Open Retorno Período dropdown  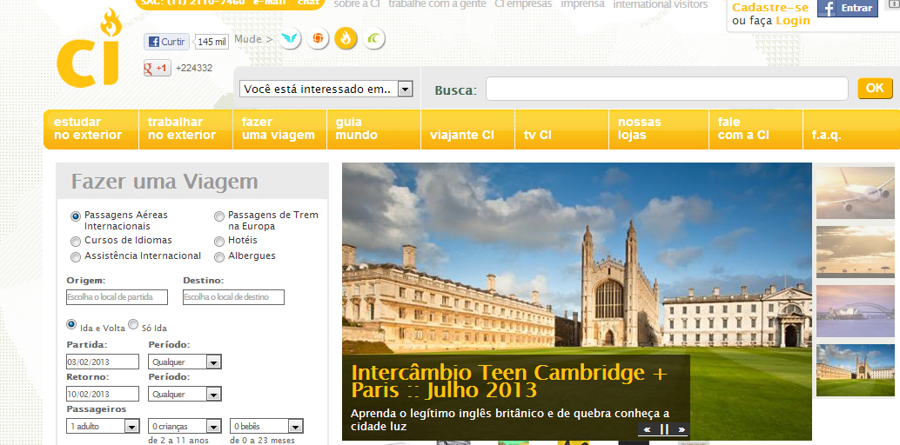(x=185, y=394)
